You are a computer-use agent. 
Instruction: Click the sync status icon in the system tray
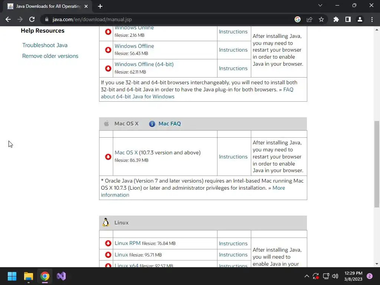coord(316,276)
